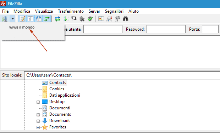Open the Segnalibri menu

[114, 11]
